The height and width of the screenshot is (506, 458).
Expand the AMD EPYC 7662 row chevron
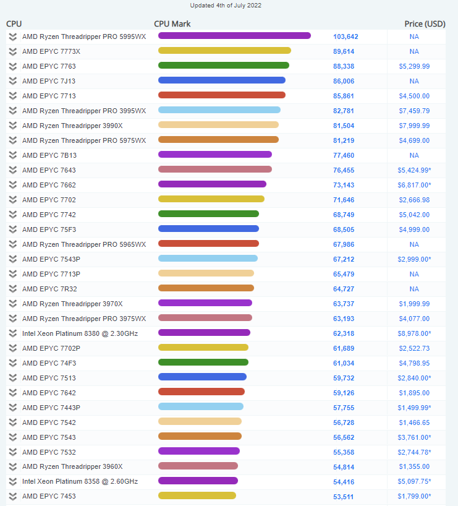click(x=13, y=185)
